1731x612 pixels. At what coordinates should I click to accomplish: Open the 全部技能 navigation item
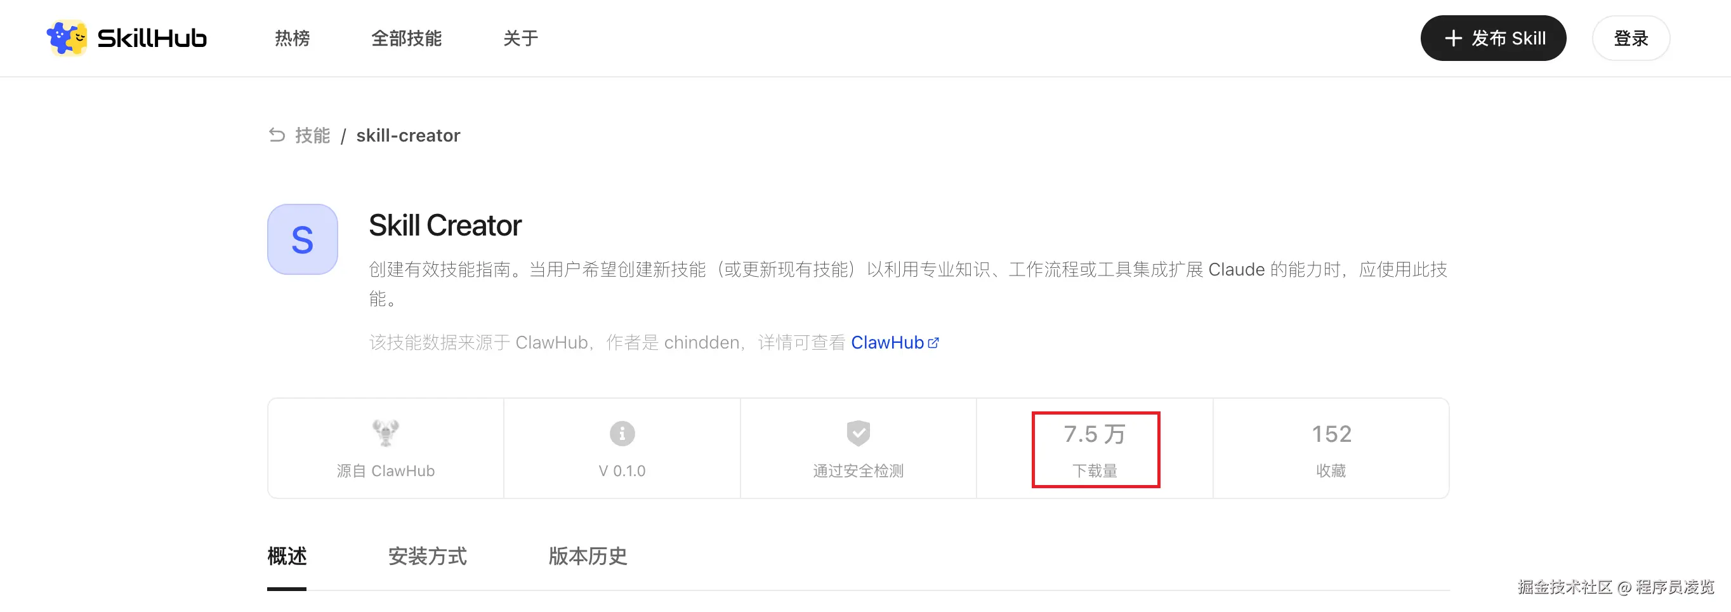407,38
